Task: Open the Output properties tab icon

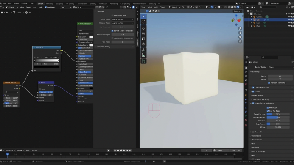Action: click(x=246, y=72)
